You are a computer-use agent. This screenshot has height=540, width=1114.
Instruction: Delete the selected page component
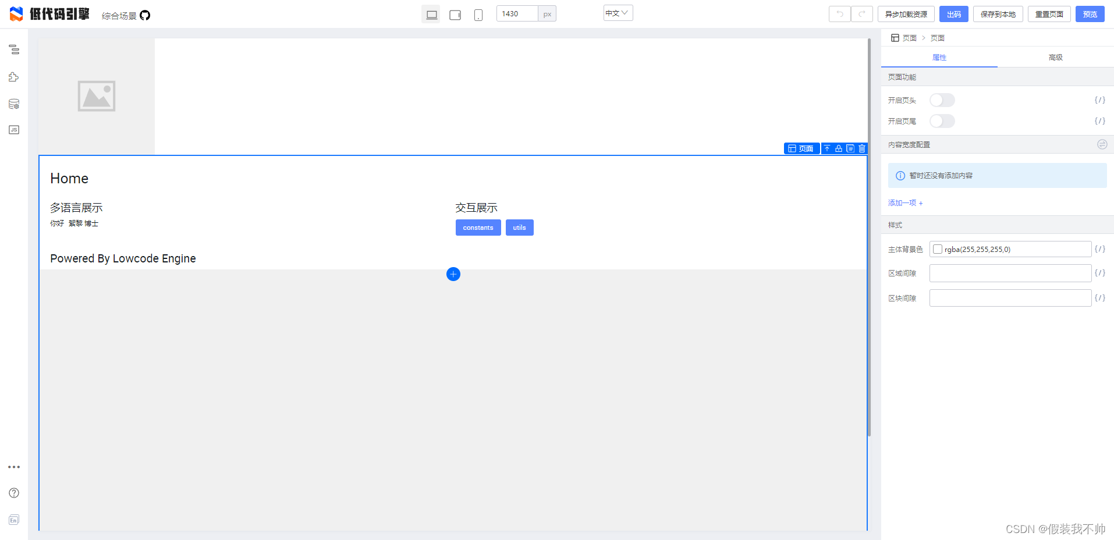pos(862,148)
